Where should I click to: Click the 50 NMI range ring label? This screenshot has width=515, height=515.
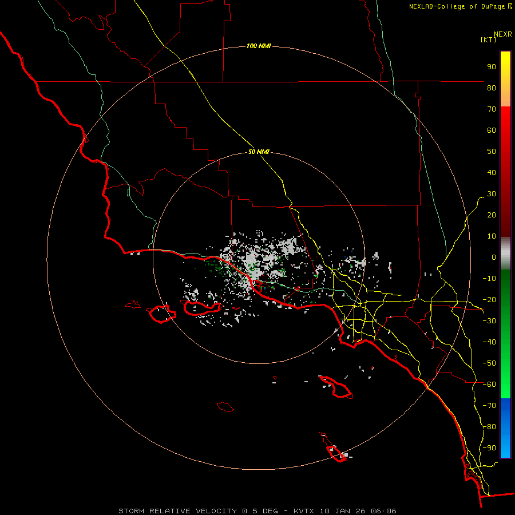click(x=259, y=152)
